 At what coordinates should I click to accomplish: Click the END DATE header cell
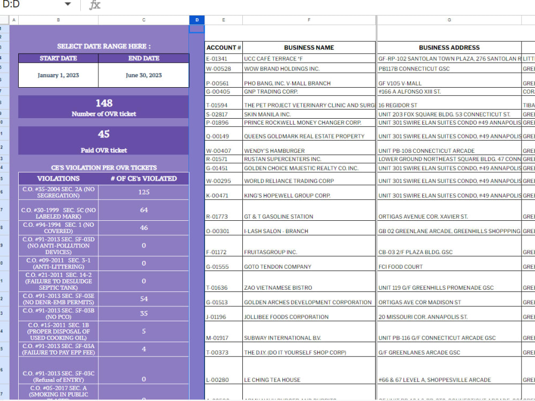click(x=143, y=58)
